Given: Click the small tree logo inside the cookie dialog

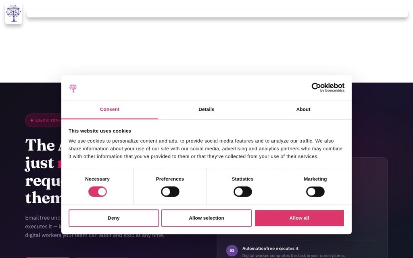Looking at the screenshot, I should (x=73, y=88).
